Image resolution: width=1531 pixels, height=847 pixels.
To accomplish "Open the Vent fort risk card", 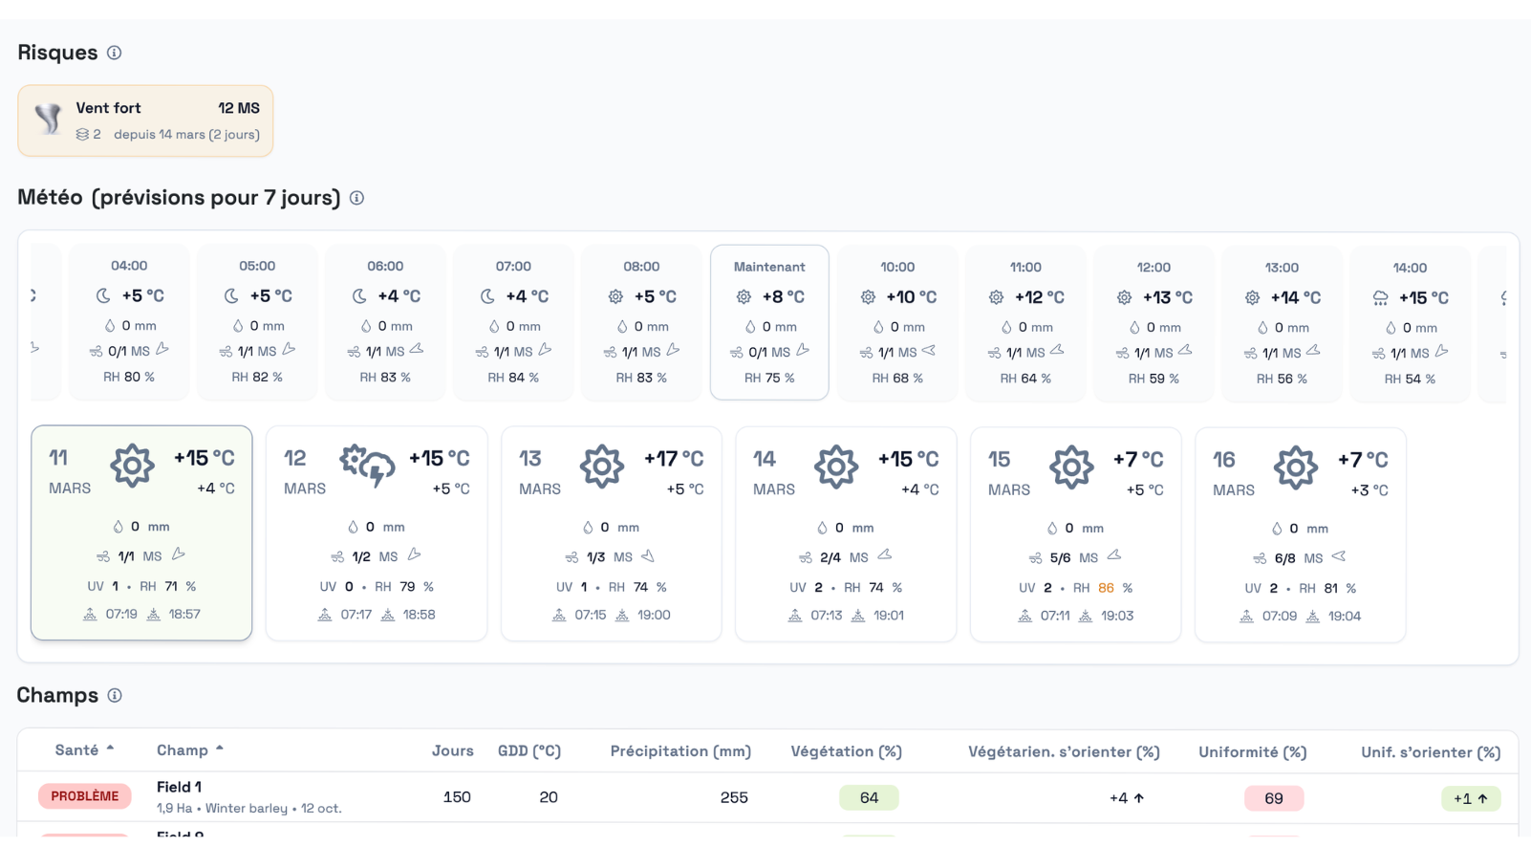I will (x=145, y=120).
